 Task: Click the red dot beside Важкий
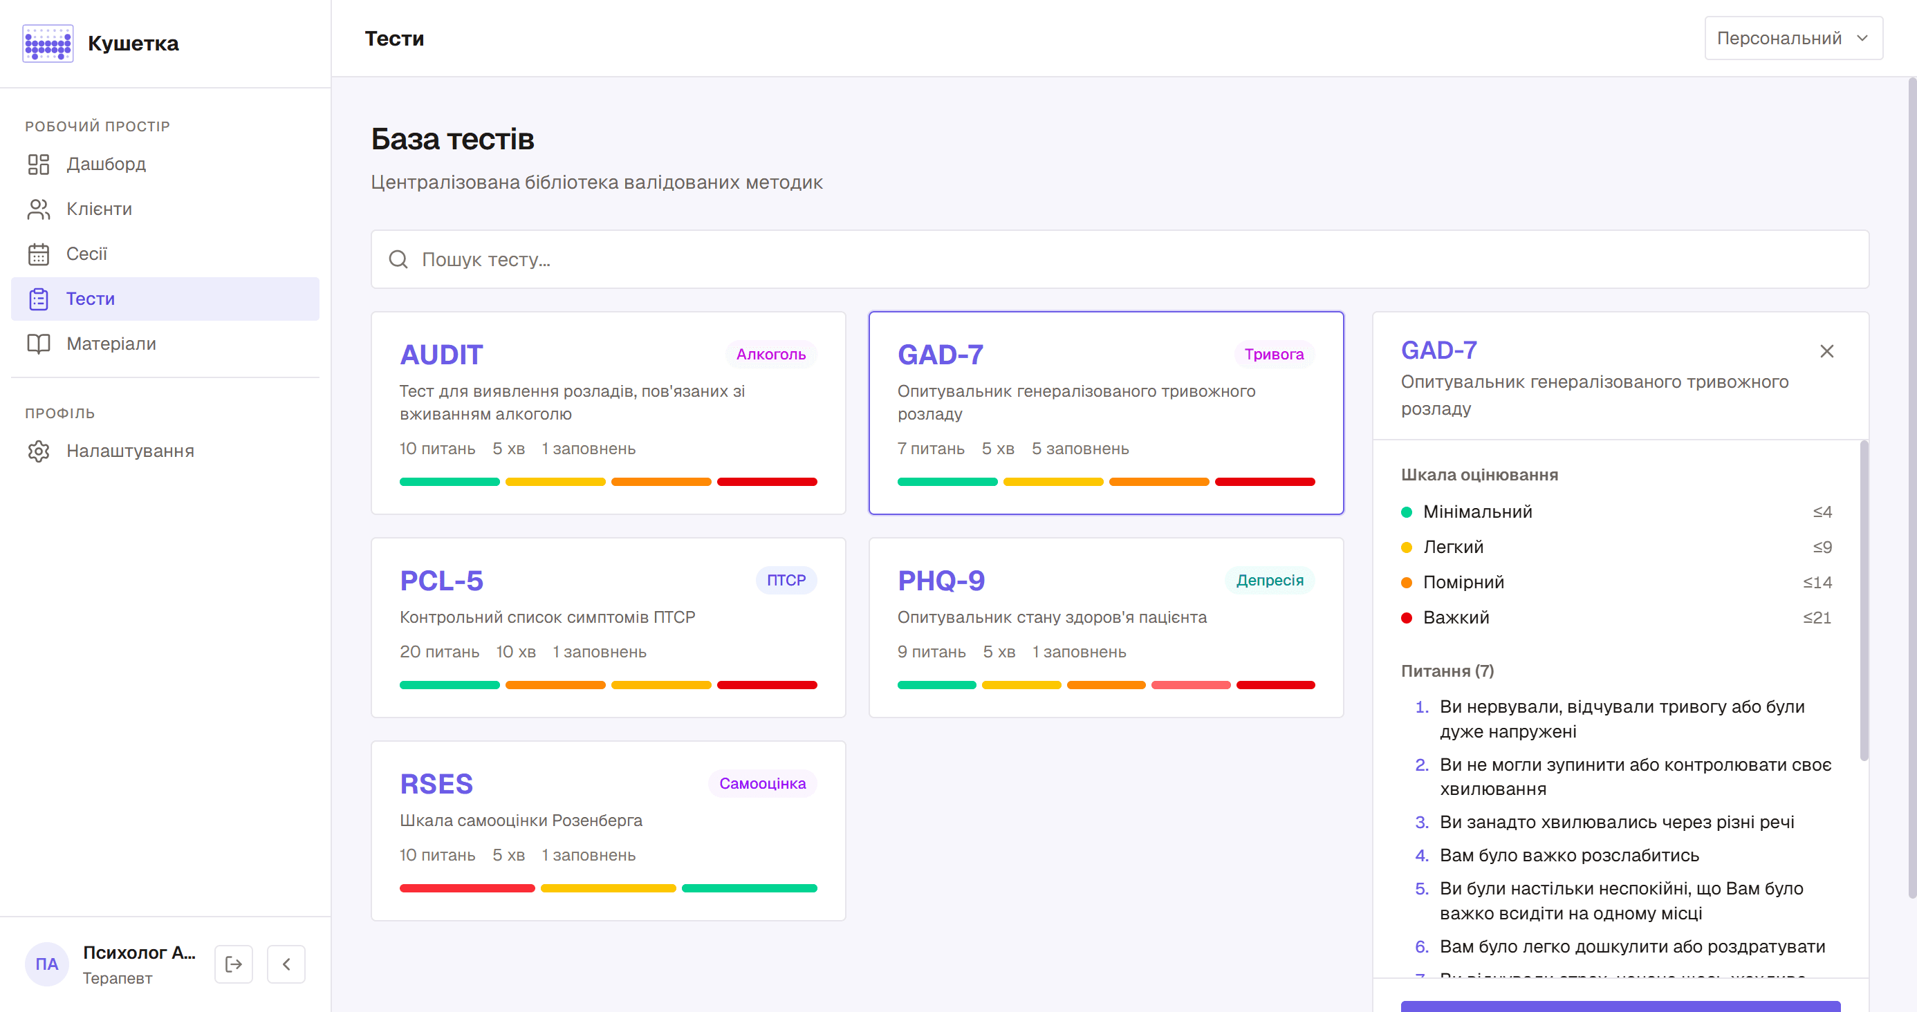point(1407,617)
